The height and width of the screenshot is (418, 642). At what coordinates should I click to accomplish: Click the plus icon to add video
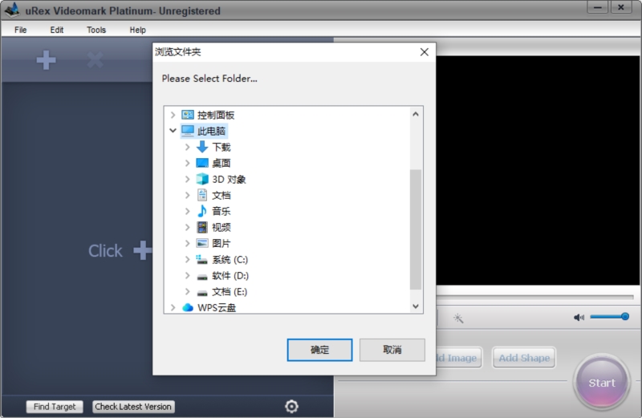coord(46,60)
